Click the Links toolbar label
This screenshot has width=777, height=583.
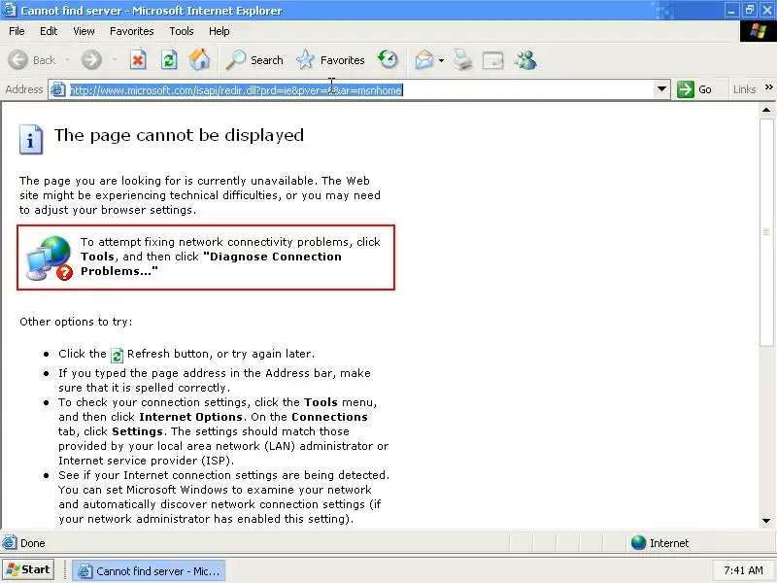pos(744,89)
